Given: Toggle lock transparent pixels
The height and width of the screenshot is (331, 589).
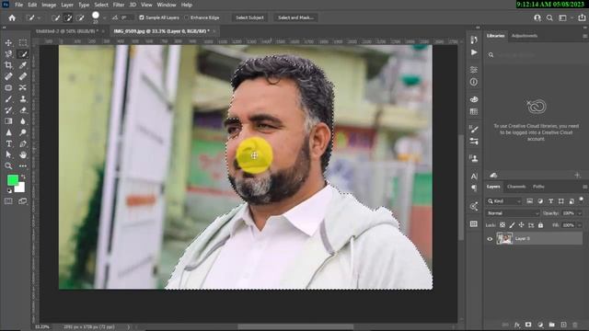Looking at the screenshot, I should point(502,225).
